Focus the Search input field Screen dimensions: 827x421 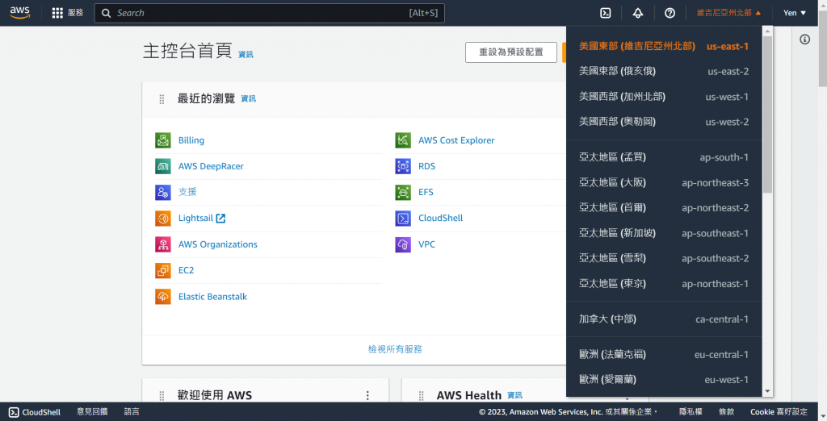tap(270, 13)
